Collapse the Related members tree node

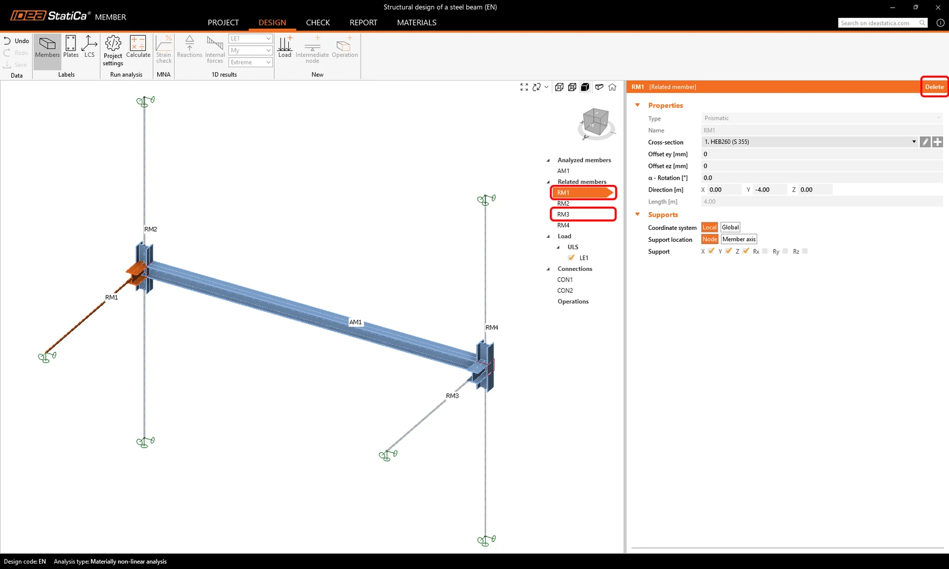click(x=548, y=182)
